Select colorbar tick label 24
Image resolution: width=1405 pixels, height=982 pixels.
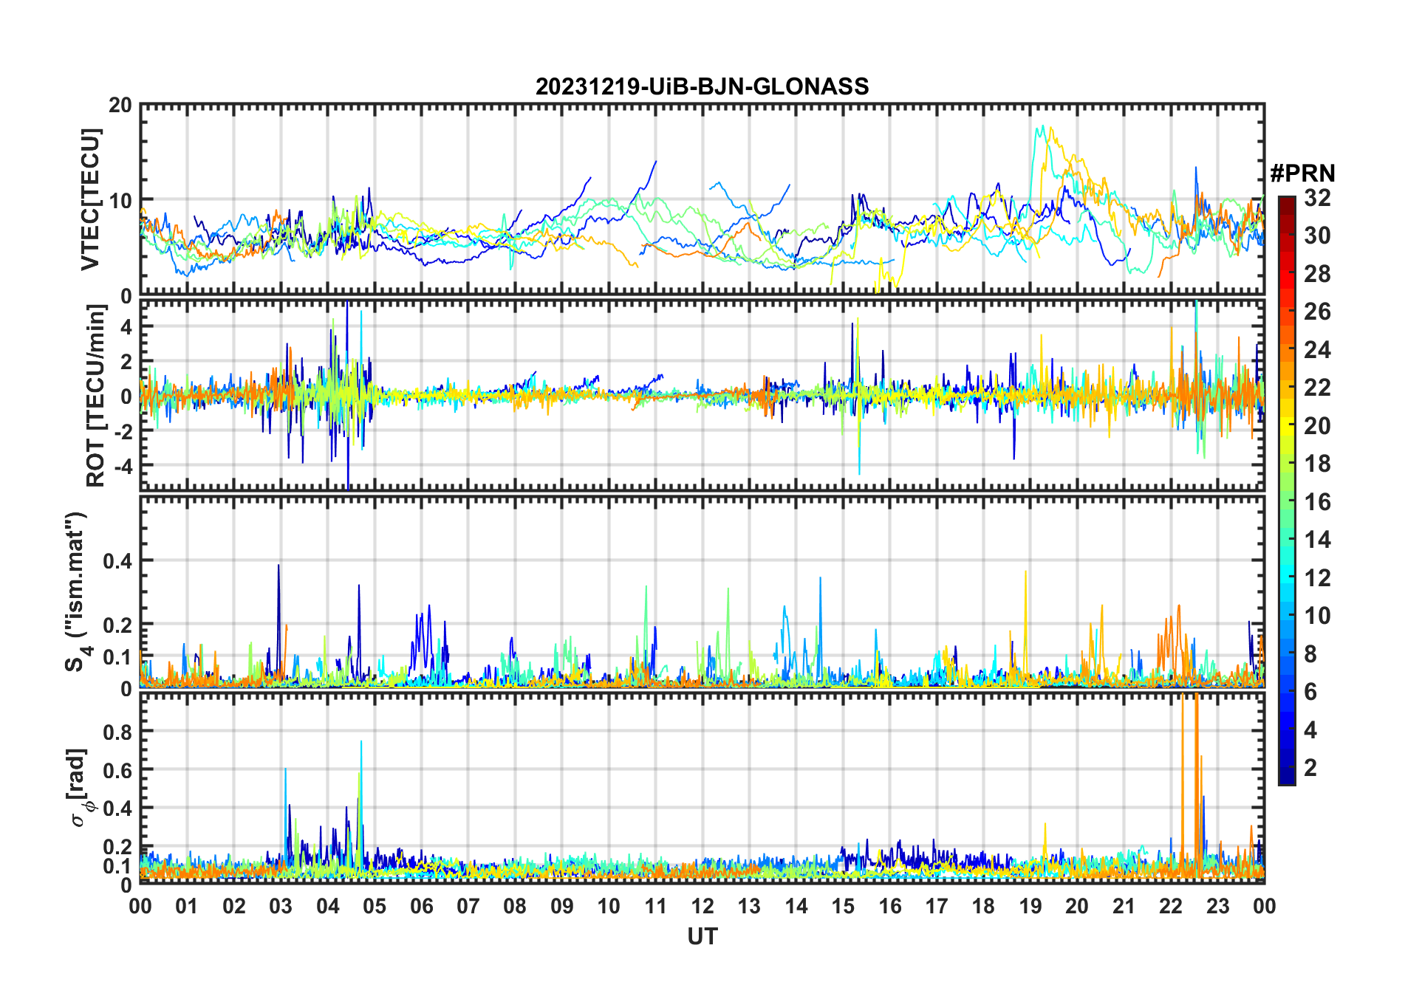(1317, 349)
